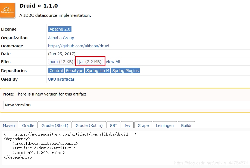The image size is (250, 168).
Task: Switch to the Buildr tab
Action: 186,125
